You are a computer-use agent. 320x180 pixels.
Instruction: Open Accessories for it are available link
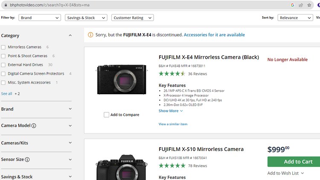[x=214, y=35]
